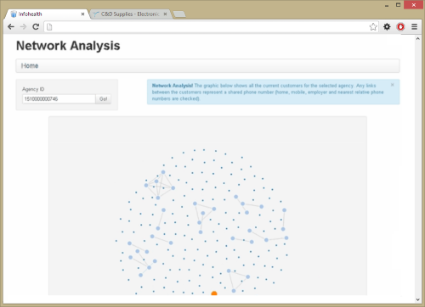
Task: Switch to the C&D Supplies tab
Action: click(x=131, y=14)
